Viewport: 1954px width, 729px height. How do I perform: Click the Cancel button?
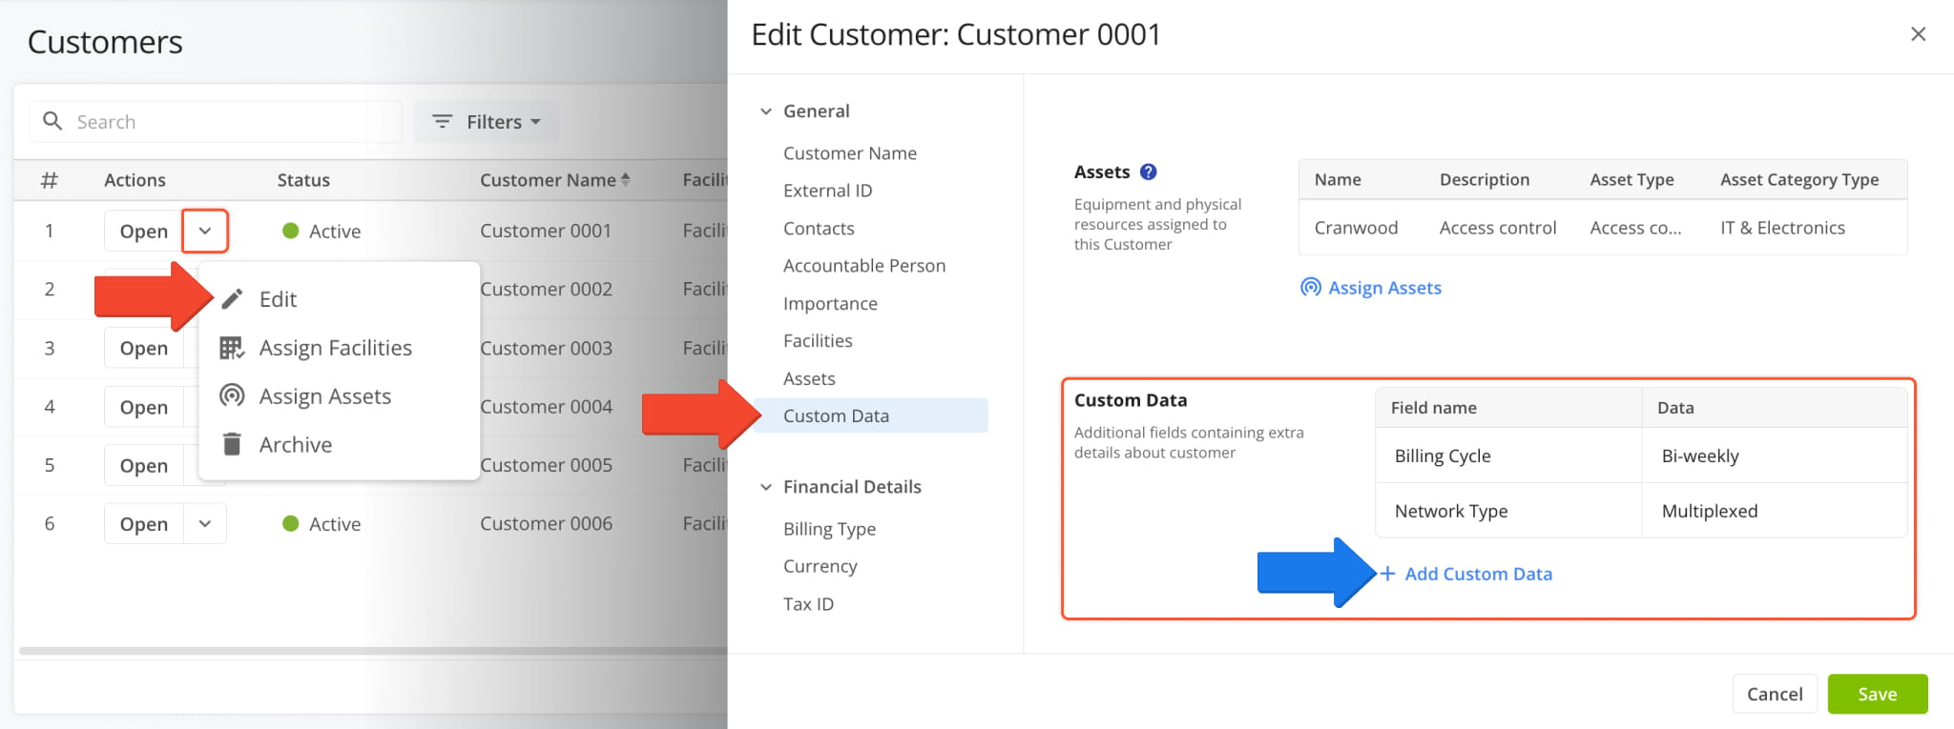[x=1775, y=694]
